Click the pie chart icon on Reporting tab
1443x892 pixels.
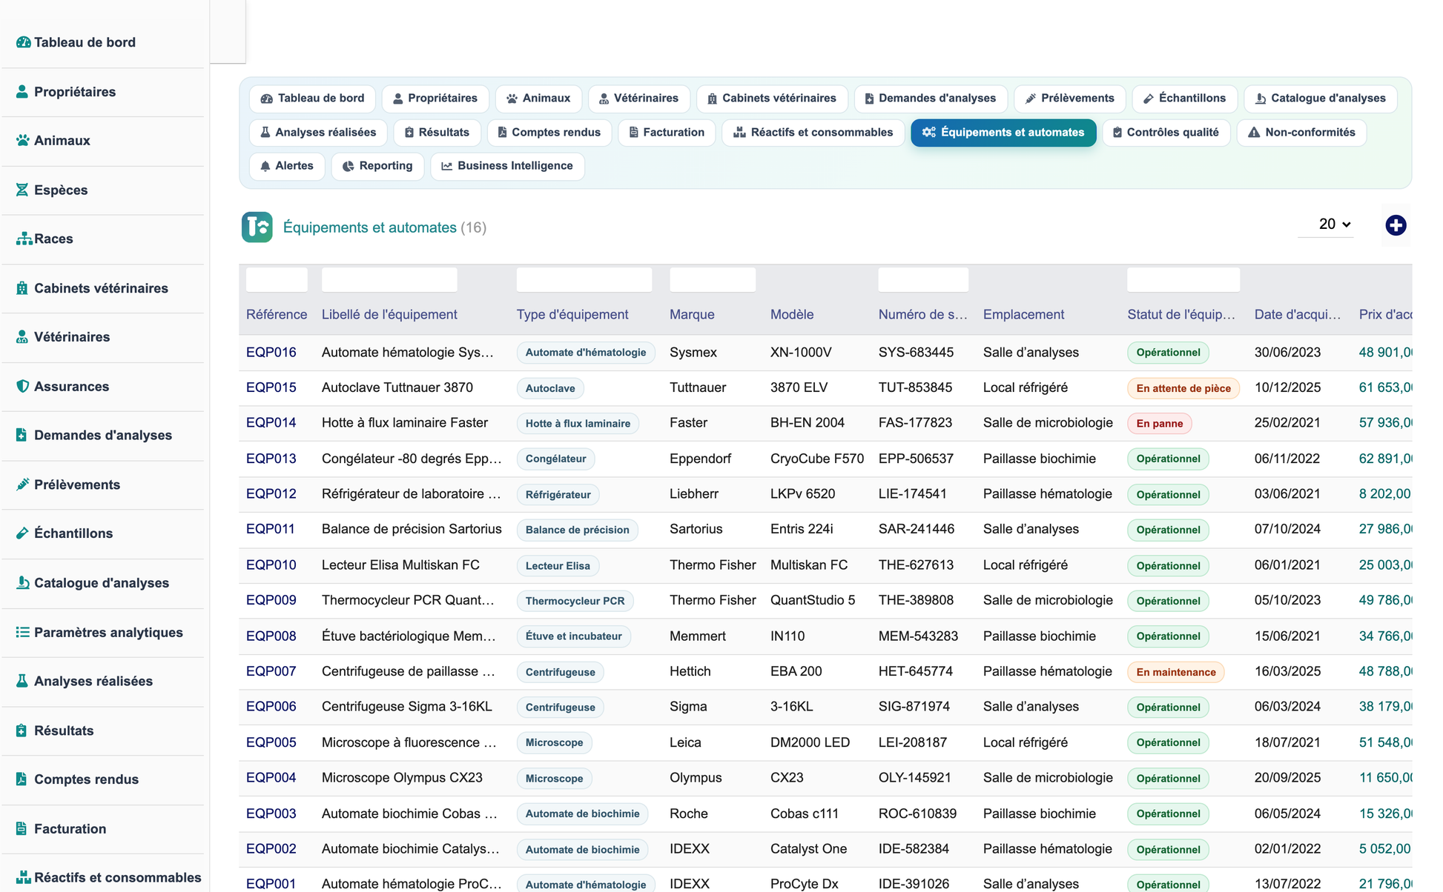point(348,166)
